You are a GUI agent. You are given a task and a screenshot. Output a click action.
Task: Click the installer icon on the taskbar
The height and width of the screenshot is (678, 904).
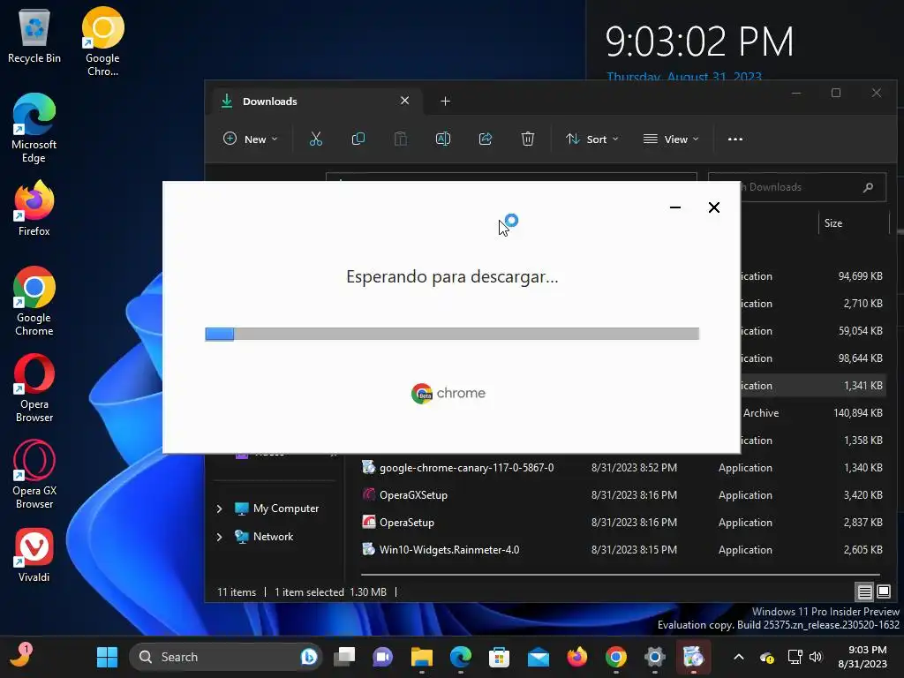coord(694,657)
